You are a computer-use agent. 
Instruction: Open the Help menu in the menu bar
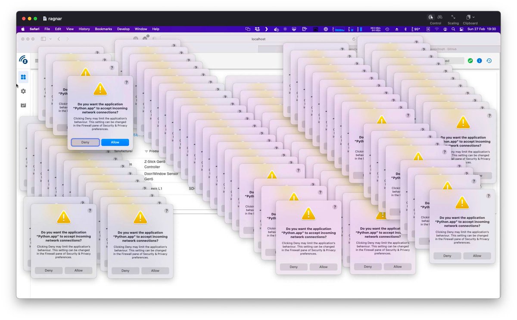point(156,29)
